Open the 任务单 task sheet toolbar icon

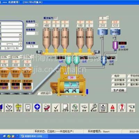pos(9,108)
